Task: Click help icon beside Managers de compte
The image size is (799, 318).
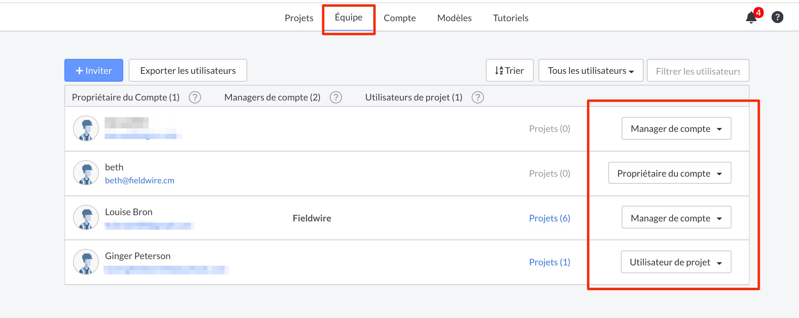Action: tap(336, 97)
